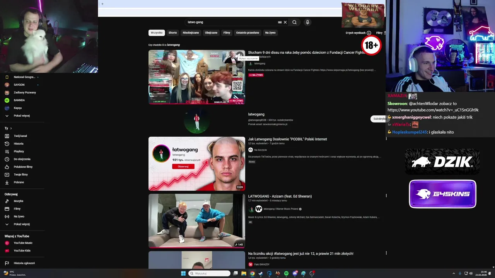Click the search magnifier button

coord(294,22)
